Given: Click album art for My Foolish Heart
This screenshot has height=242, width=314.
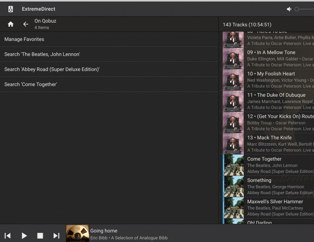Looking at the screenshot, I should (x=233, y=80).
